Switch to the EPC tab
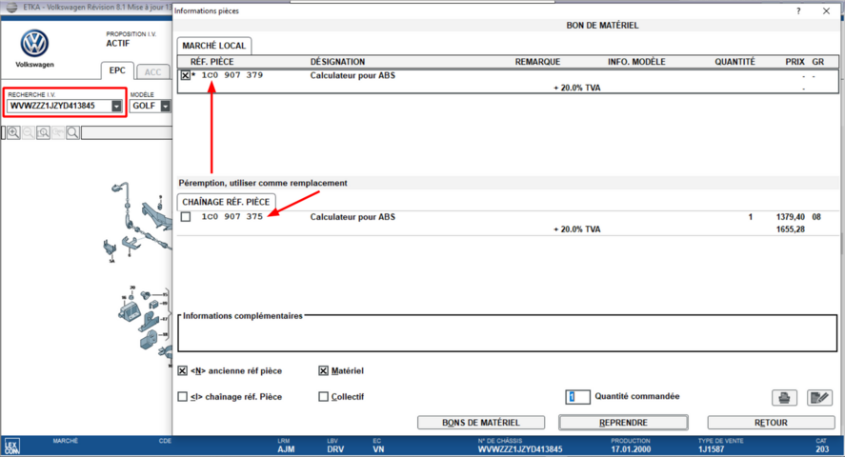Screen dimensions: 845x457 (x=117, y=70)
